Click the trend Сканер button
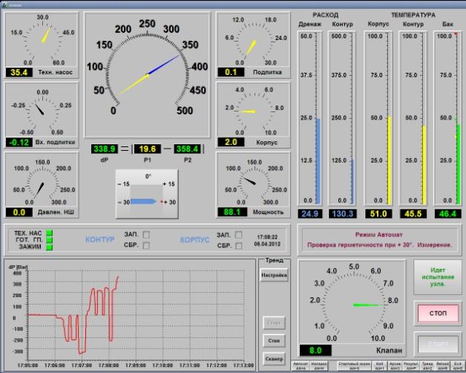466x373 pixels. (x=273, y=357)
